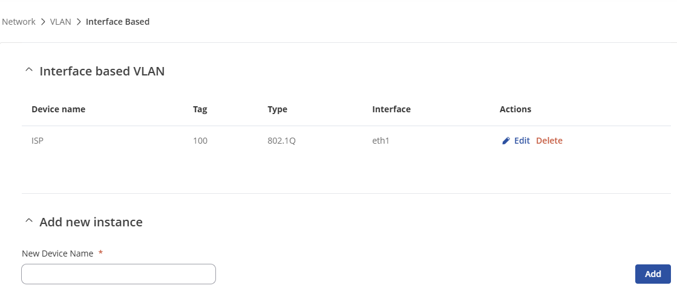This screenshot has width=677, height=300.
Task: Click the Type column header
Action: (277, 109)
